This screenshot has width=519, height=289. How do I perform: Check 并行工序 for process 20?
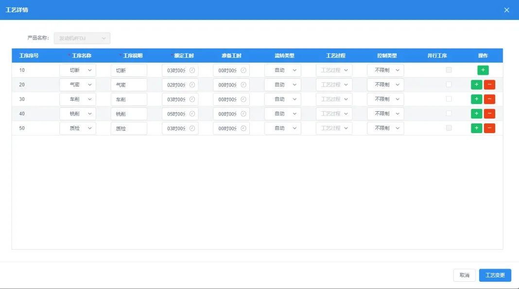pyautogui.click(x=449, y=85)
